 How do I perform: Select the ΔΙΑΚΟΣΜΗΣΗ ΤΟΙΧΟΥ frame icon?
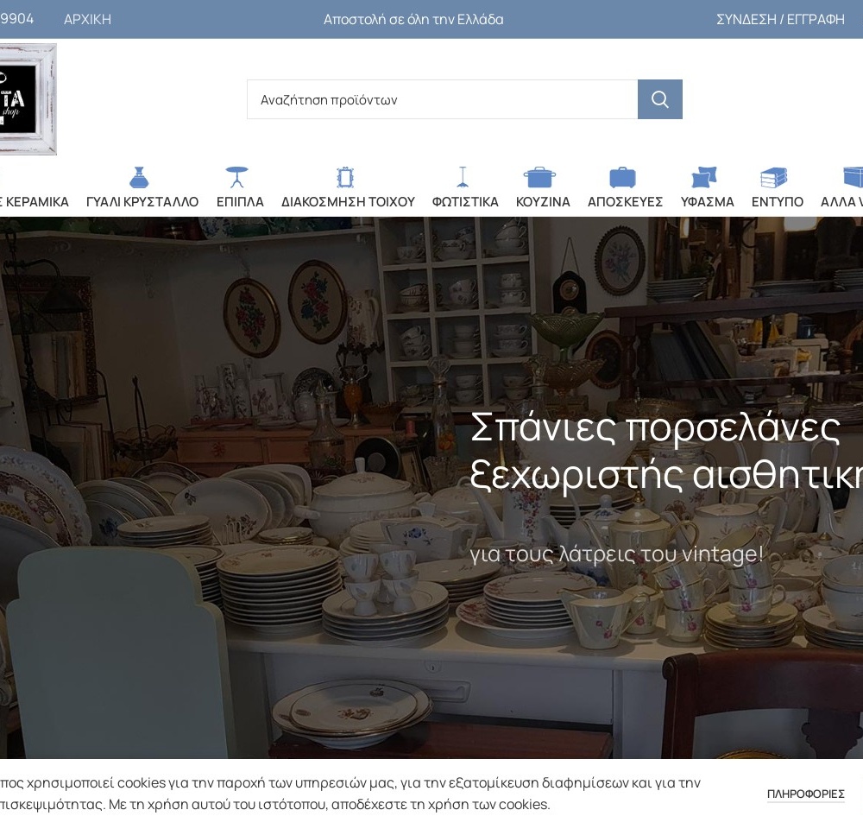[x=346, y=177]
